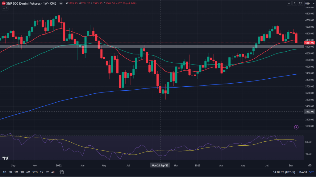Click the S&P 500 symbol logo icon
This screenshot has height=177, width=316.
(x=3, y=3)
